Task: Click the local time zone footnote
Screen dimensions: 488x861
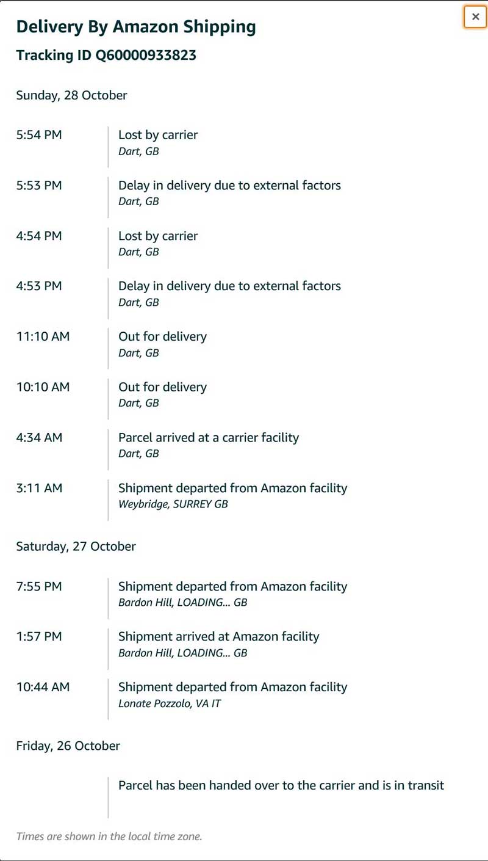Action: tap(109, 837)
